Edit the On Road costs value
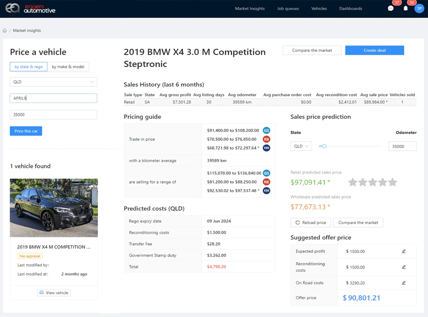This screenshot has height=317, width=428. [x=404, y=283]
